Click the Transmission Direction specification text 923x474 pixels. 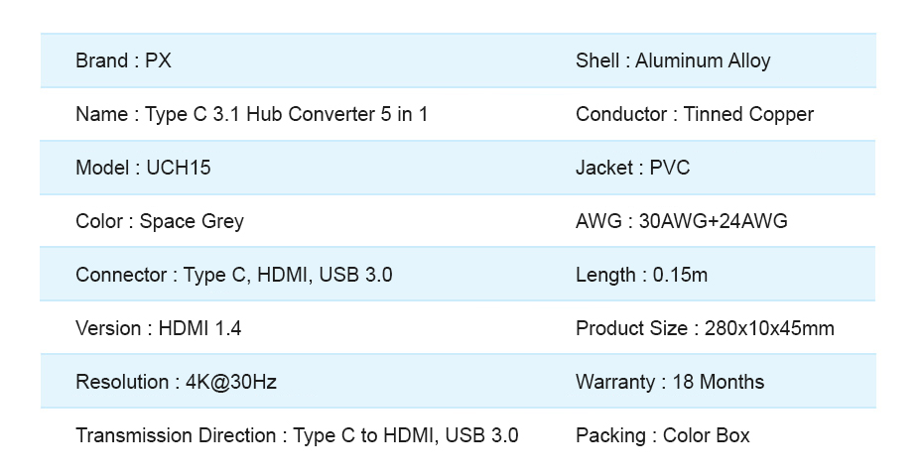click(297, 435)
